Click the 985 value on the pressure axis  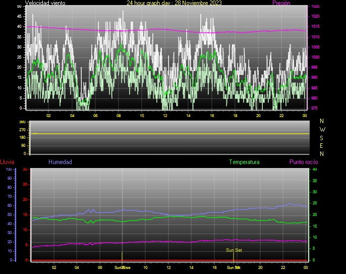pos(314,88)
